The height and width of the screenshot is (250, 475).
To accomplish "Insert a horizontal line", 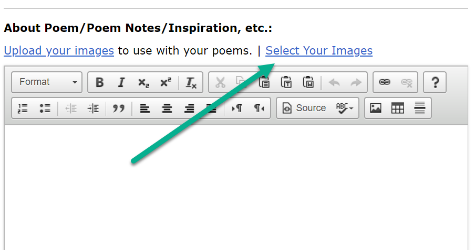I will (420, 108).
